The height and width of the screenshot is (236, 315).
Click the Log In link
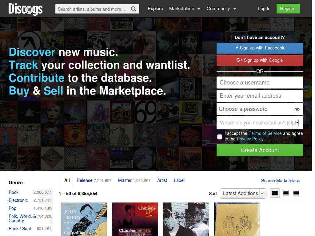click(x=264, y=9)
